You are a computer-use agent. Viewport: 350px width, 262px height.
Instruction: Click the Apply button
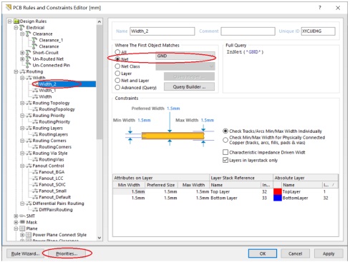tap(329, 253)
